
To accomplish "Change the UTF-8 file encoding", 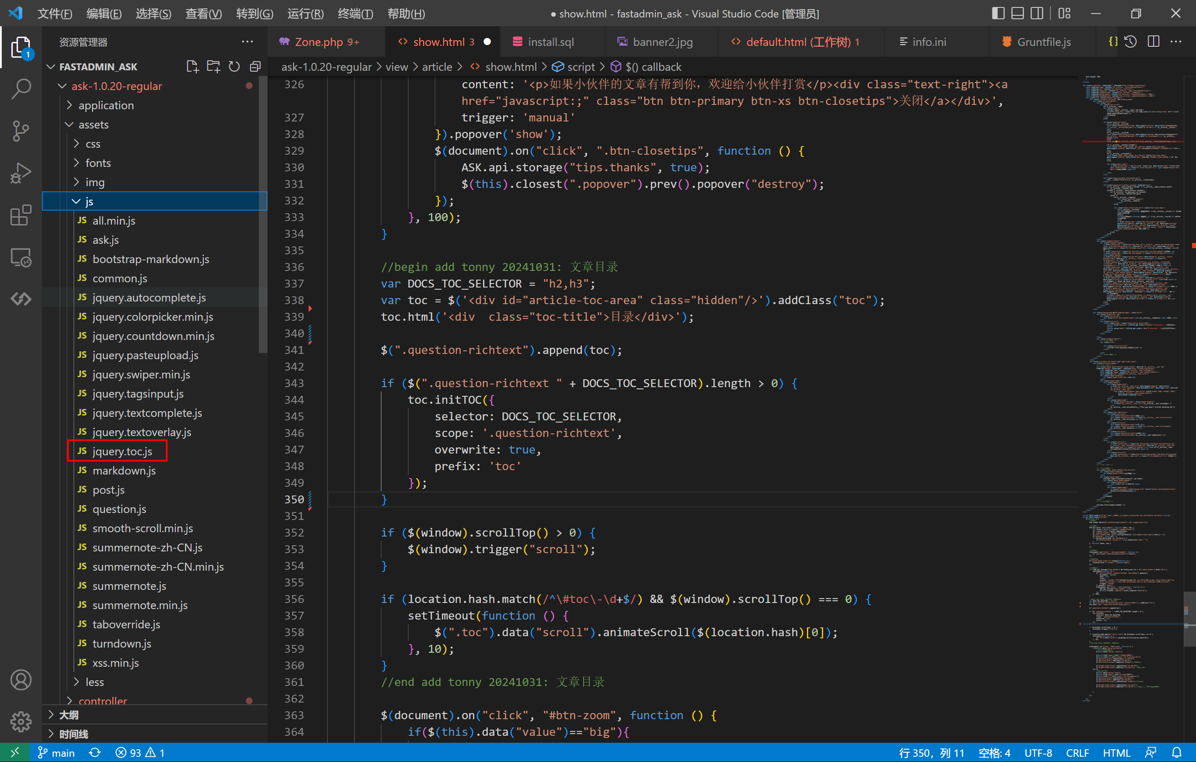I will point(1038,752).
